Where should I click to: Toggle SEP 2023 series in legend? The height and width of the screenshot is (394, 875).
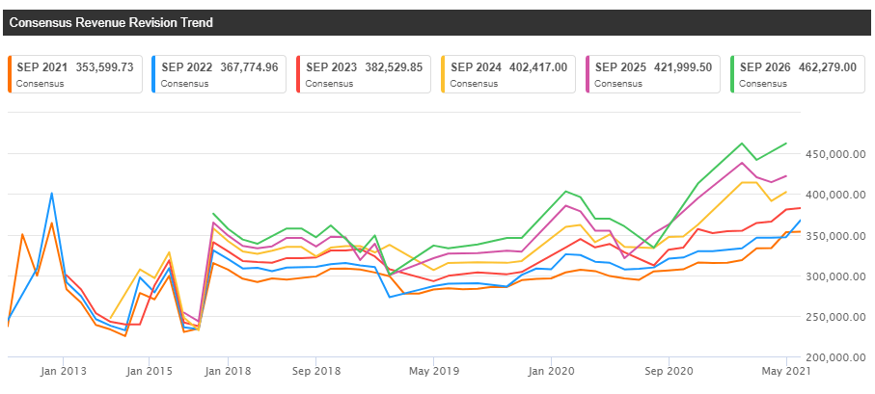(363, 74)
